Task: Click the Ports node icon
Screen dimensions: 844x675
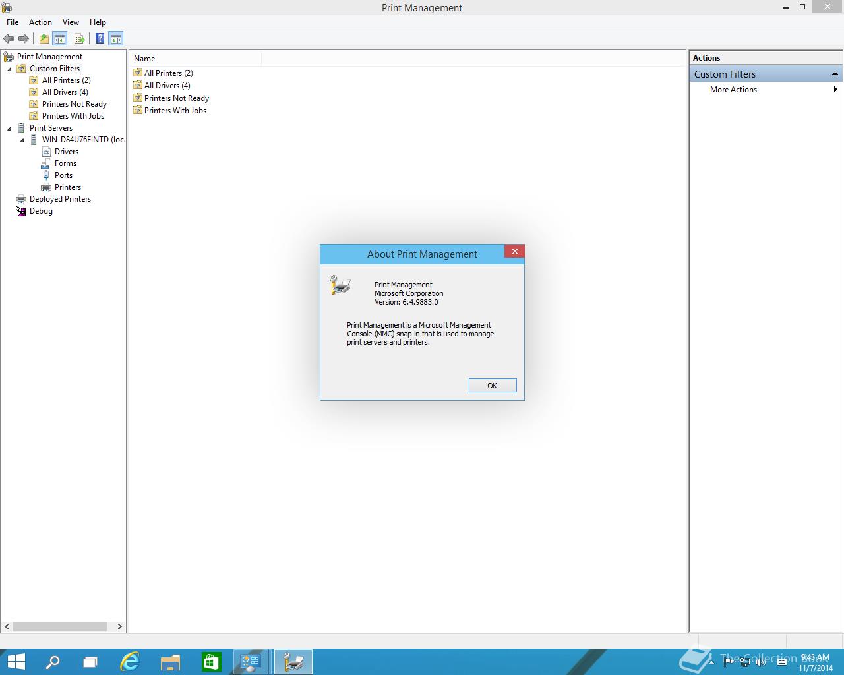Action: coord(46,175)
